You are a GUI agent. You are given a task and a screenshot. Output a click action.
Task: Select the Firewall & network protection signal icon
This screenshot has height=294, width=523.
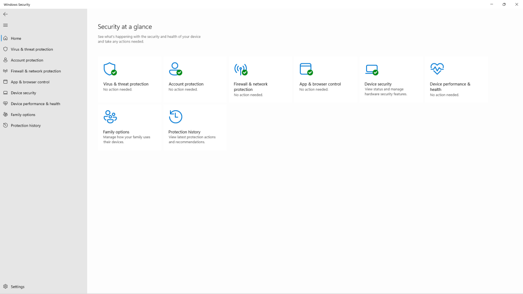click(x=241, y=68)
